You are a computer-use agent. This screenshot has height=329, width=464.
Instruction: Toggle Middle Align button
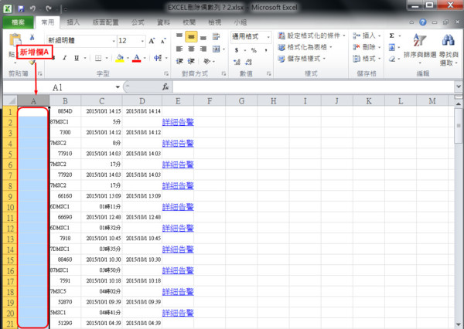pos(191,36)
